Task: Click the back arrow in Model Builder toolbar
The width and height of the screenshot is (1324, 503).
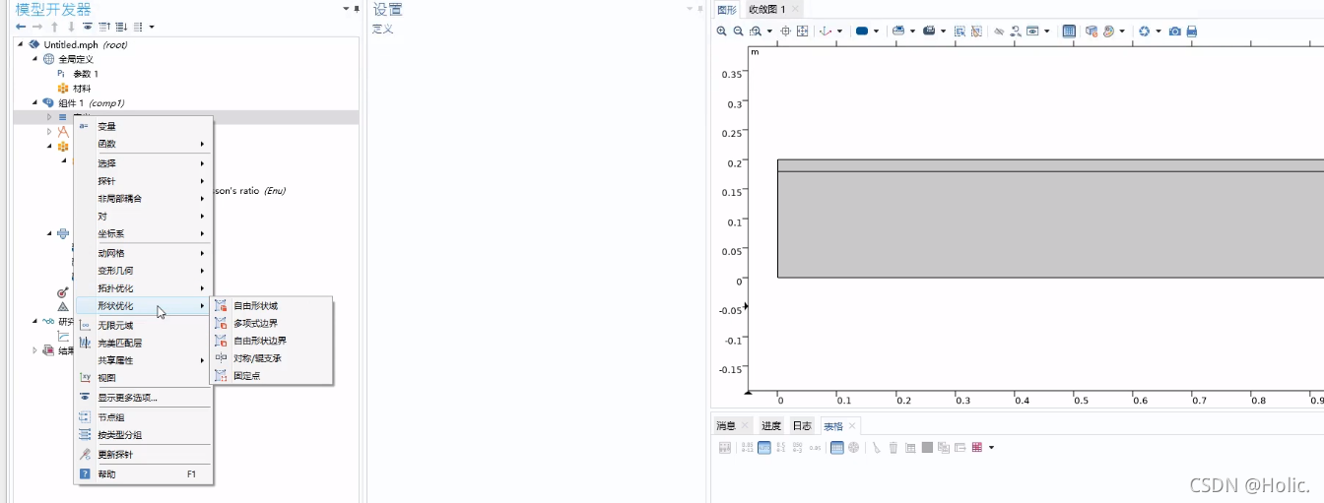Action: 21,27
